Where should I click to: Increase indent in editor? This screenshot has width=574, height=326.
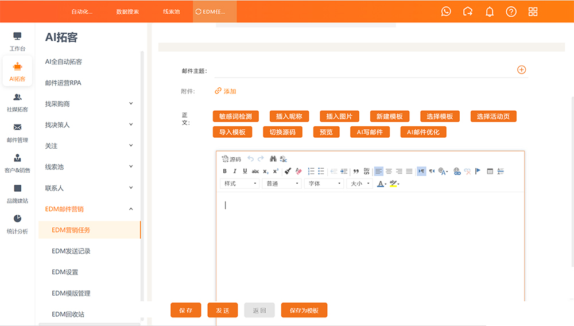pyautogui.click(x=344, y=171)
